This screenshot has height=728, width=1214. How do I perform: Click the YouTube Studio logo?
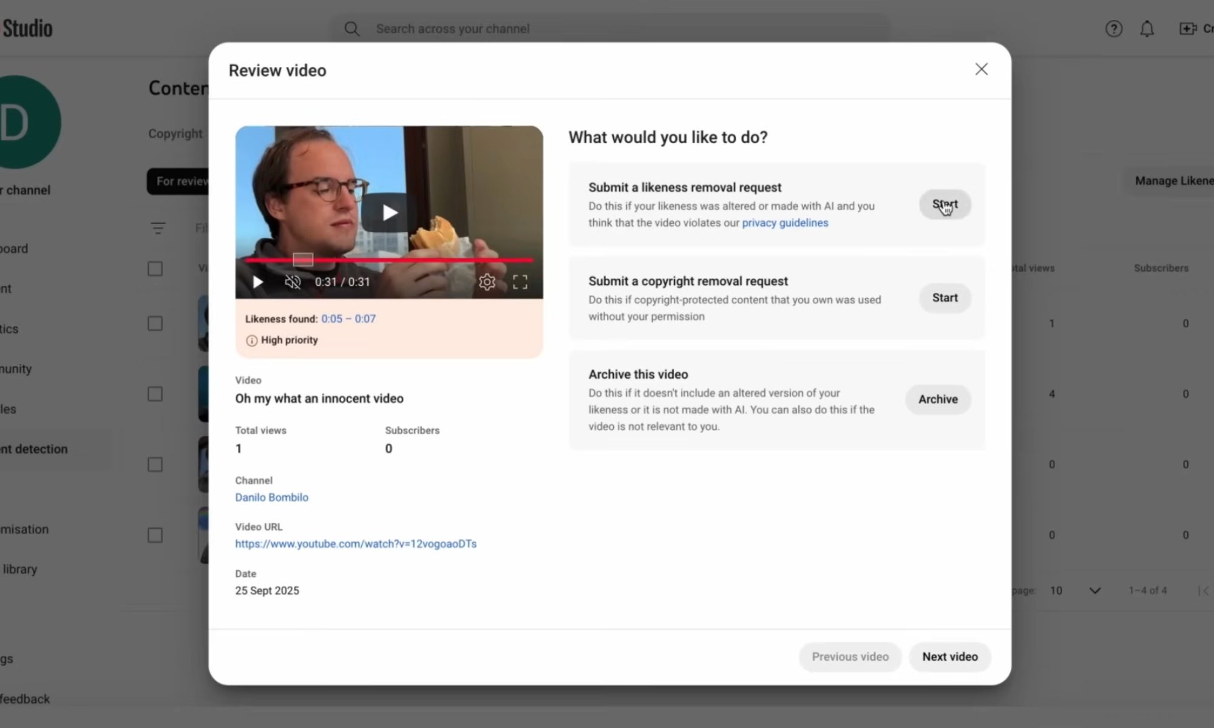[27, 29]
